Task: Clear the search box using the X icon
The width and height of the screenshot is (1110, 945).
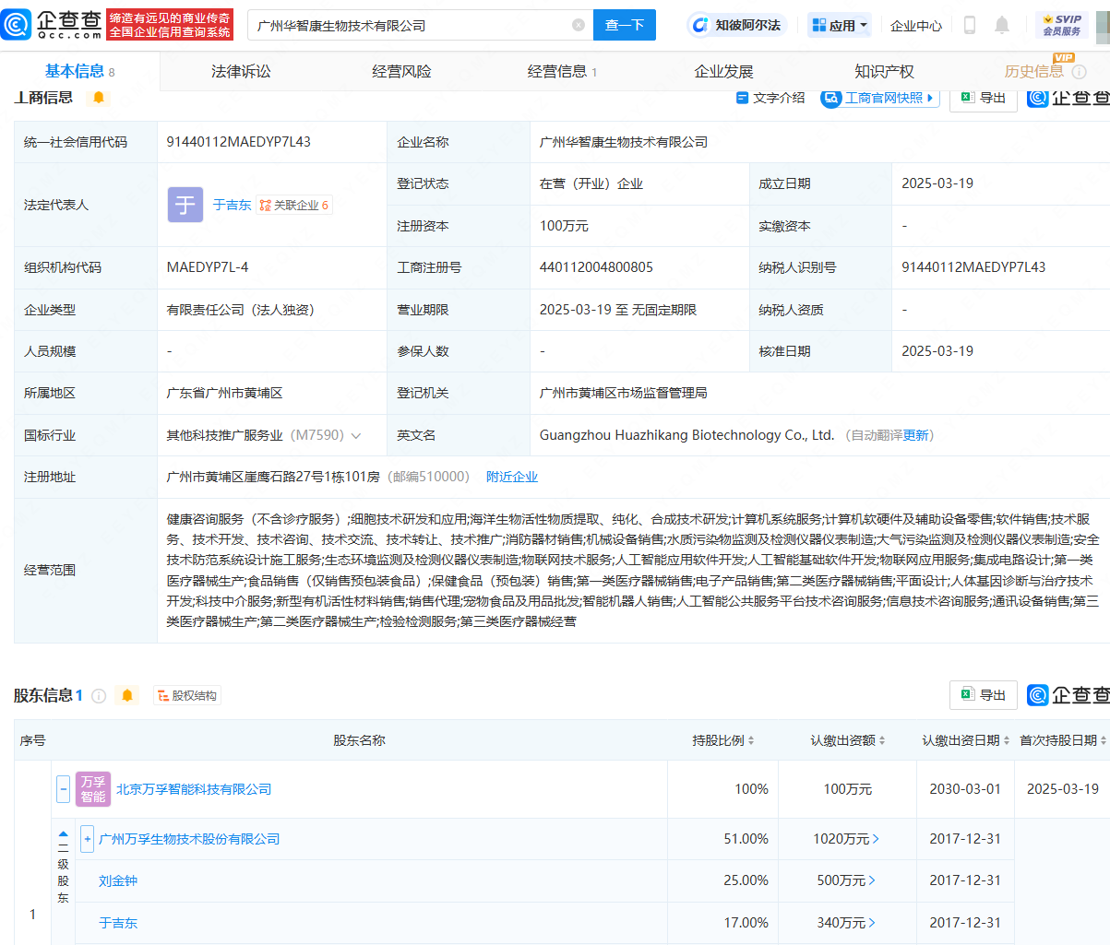Action: click(x=579, y=25)
